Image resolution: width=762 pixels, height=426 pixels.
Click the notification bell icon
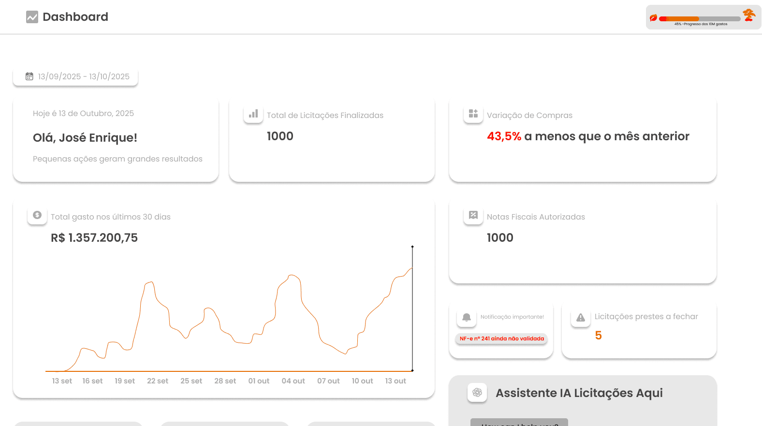coord(467,317)
